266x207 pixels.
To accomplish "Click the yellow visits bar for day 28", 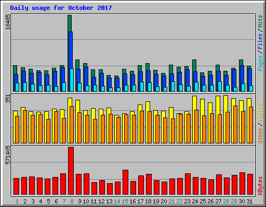I will (x=225, y=103).
